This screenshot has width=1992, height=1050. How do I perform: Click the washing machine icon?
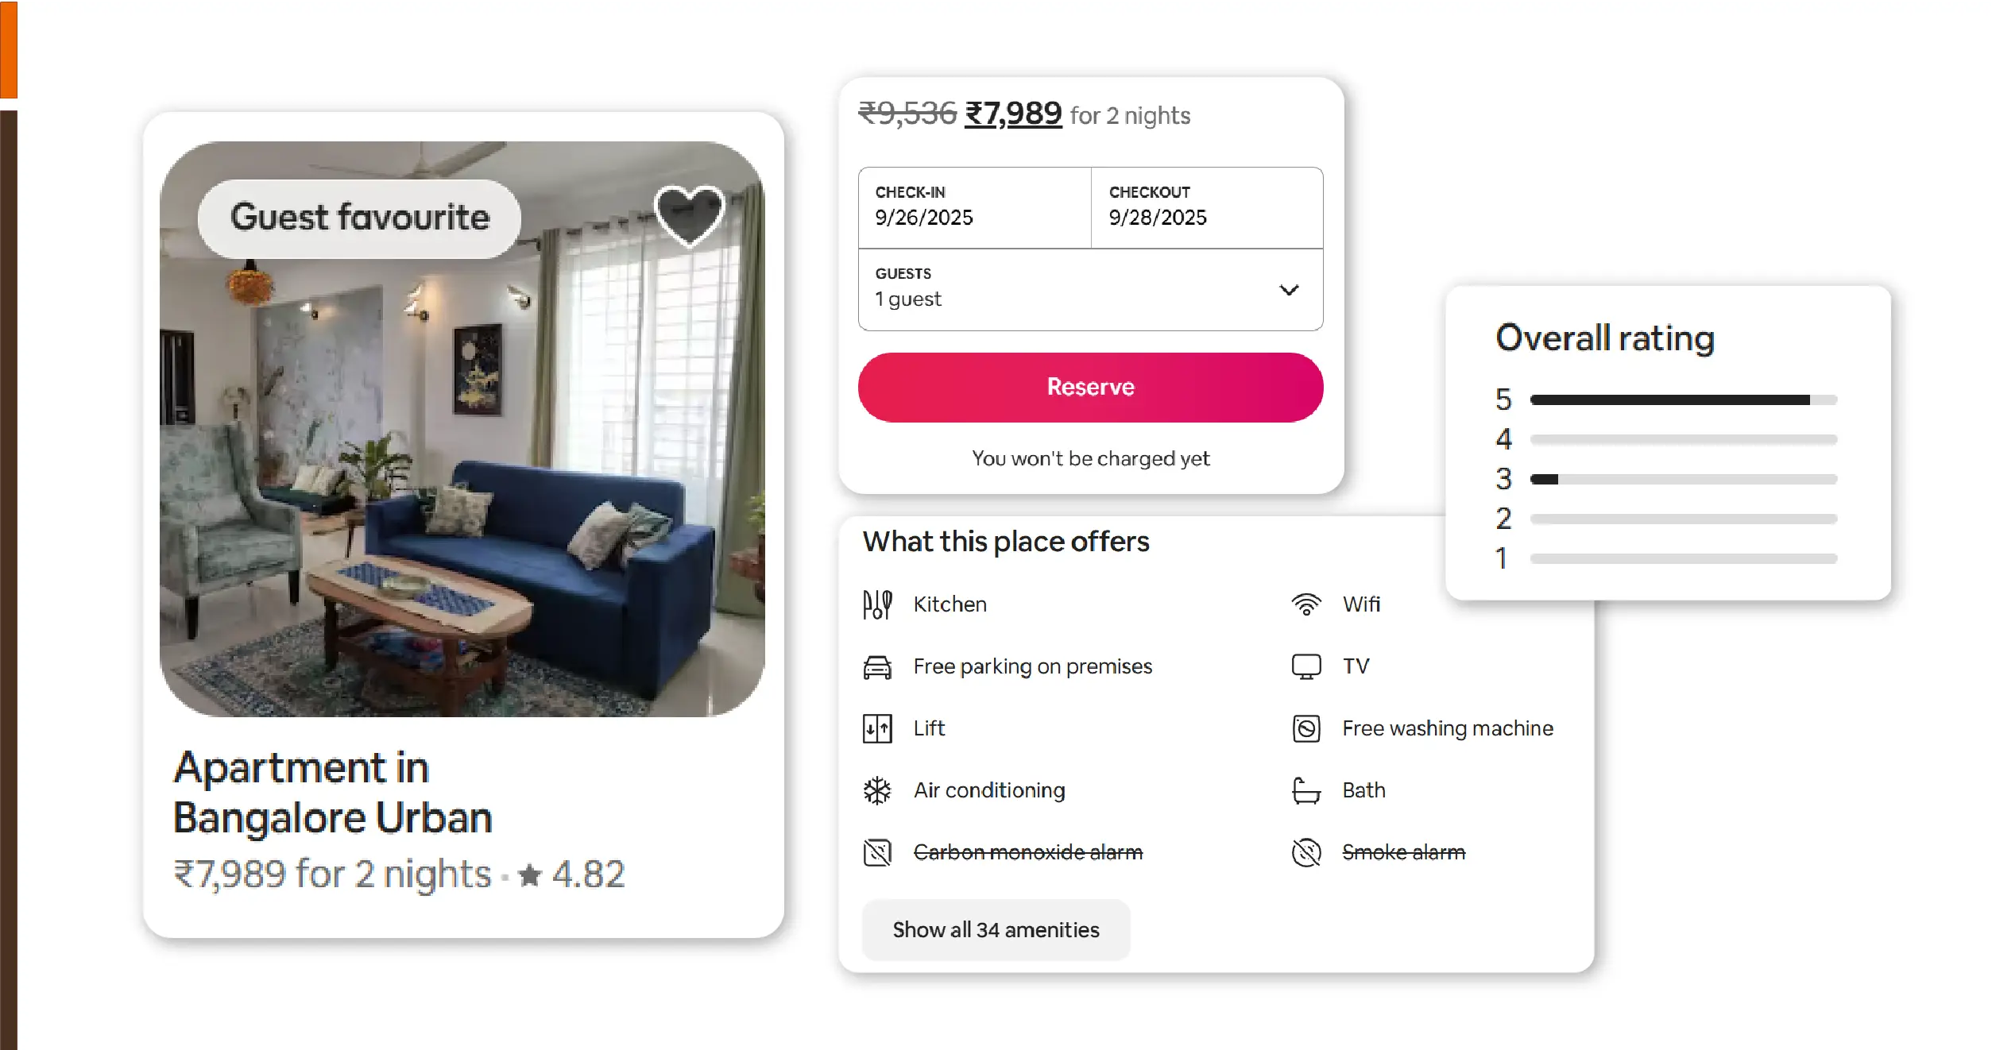1305,728
